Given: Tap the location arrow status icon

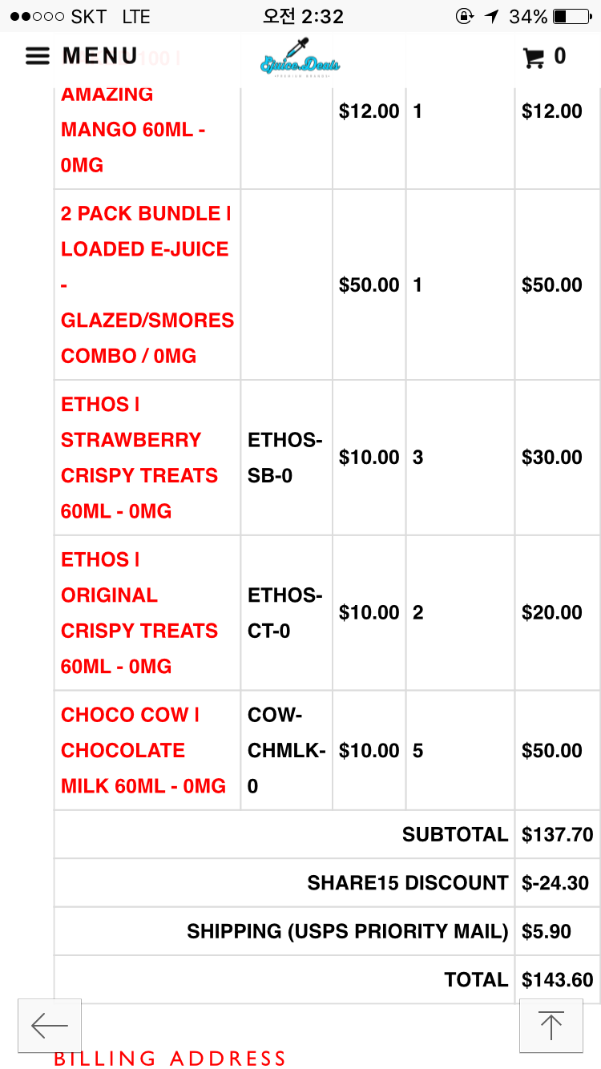Looking at the screenshot, I should (x=491, y=16).
